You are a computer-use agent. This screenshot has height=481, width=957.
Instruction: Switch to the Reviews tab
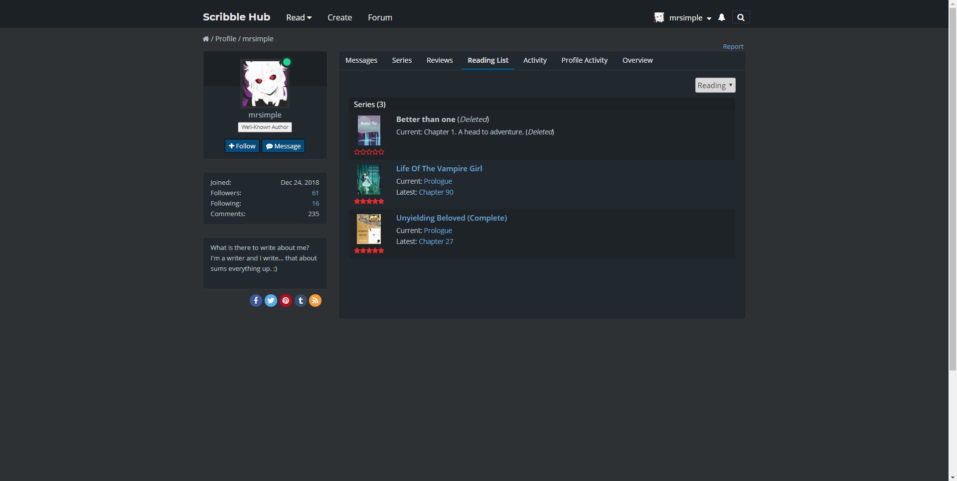[x=439, y=60]
